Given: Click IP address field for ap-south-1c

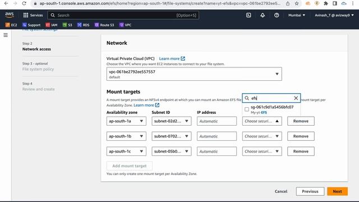Looking at the screenshot, I should (x=217, y=151).
